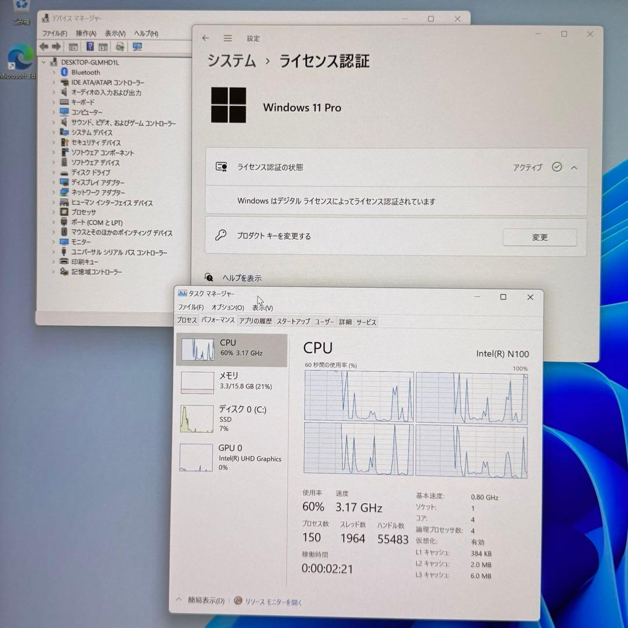Image resolution: width=628 pixels, height=628 pixels.
Task: Select マウスとそのほかのポインティング デバイス tree item
Action: [122, 233]
